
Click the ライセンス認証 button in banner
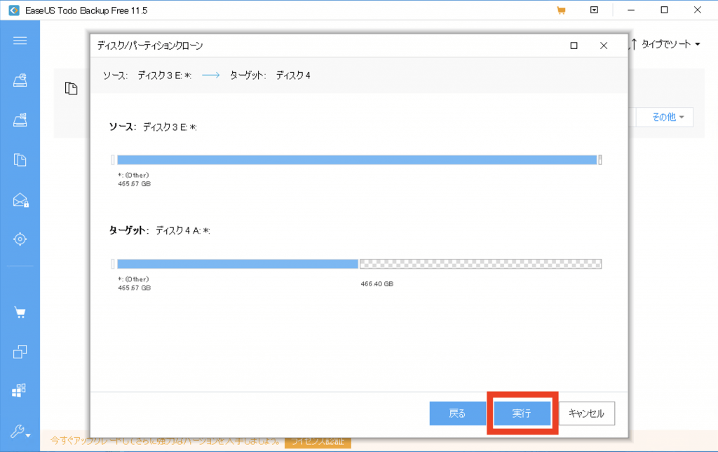pyautogui.click(x=318, y=442)
